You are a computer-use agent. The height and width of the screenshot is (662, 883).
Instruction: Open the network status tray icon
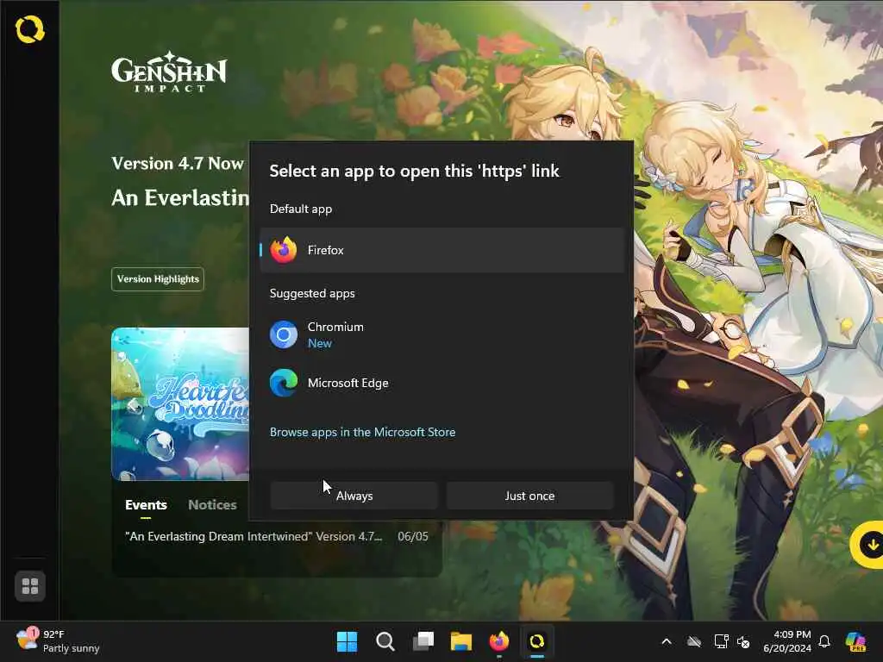click(721, 641)
